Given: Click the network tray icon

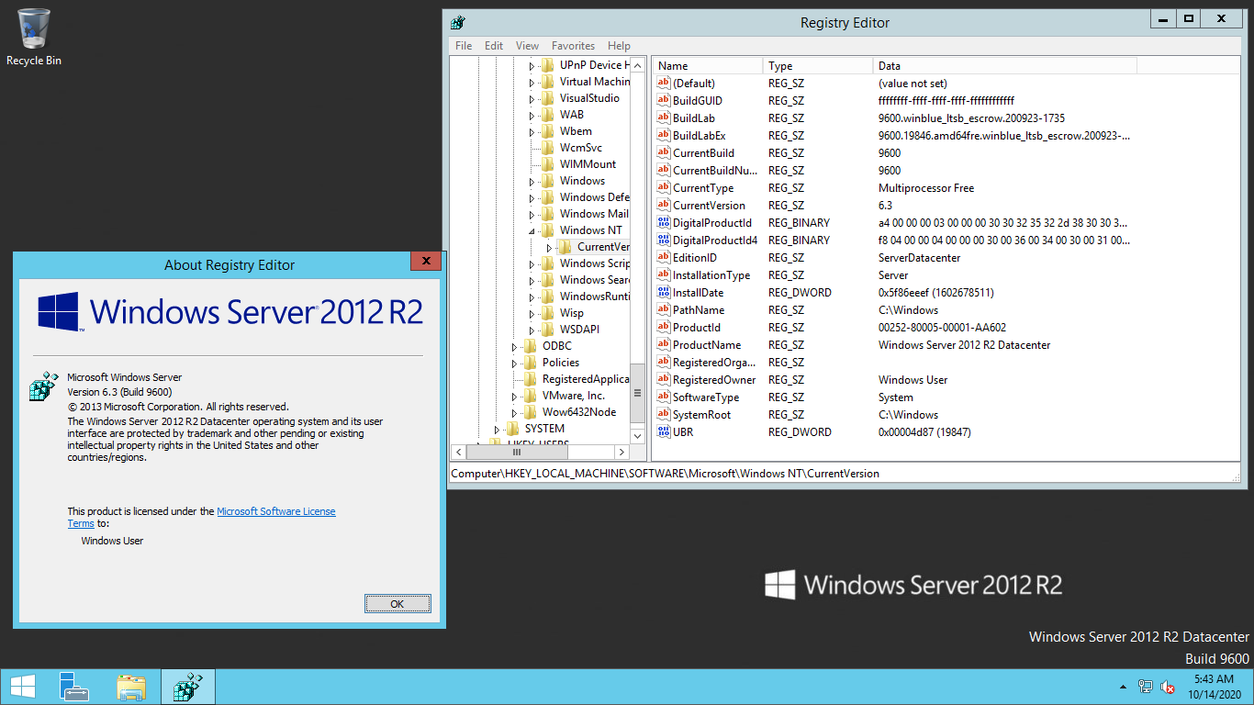Looking at the screenshot, I should coord(1146,687).
